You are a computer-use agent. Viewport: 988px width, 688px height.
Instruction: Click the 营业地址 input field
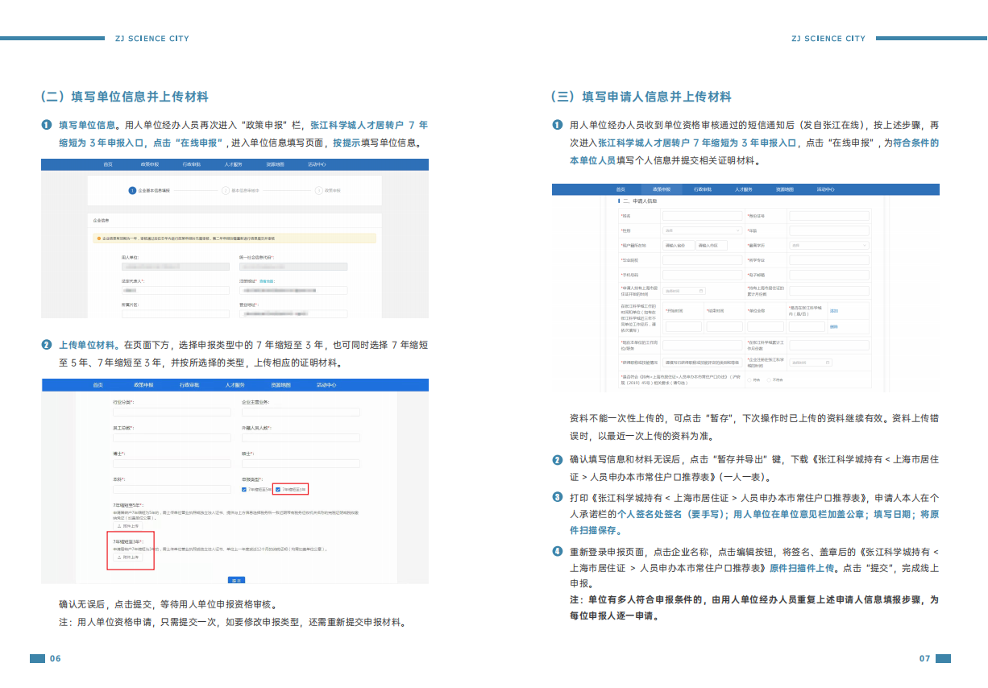click(x=293, y=314)
